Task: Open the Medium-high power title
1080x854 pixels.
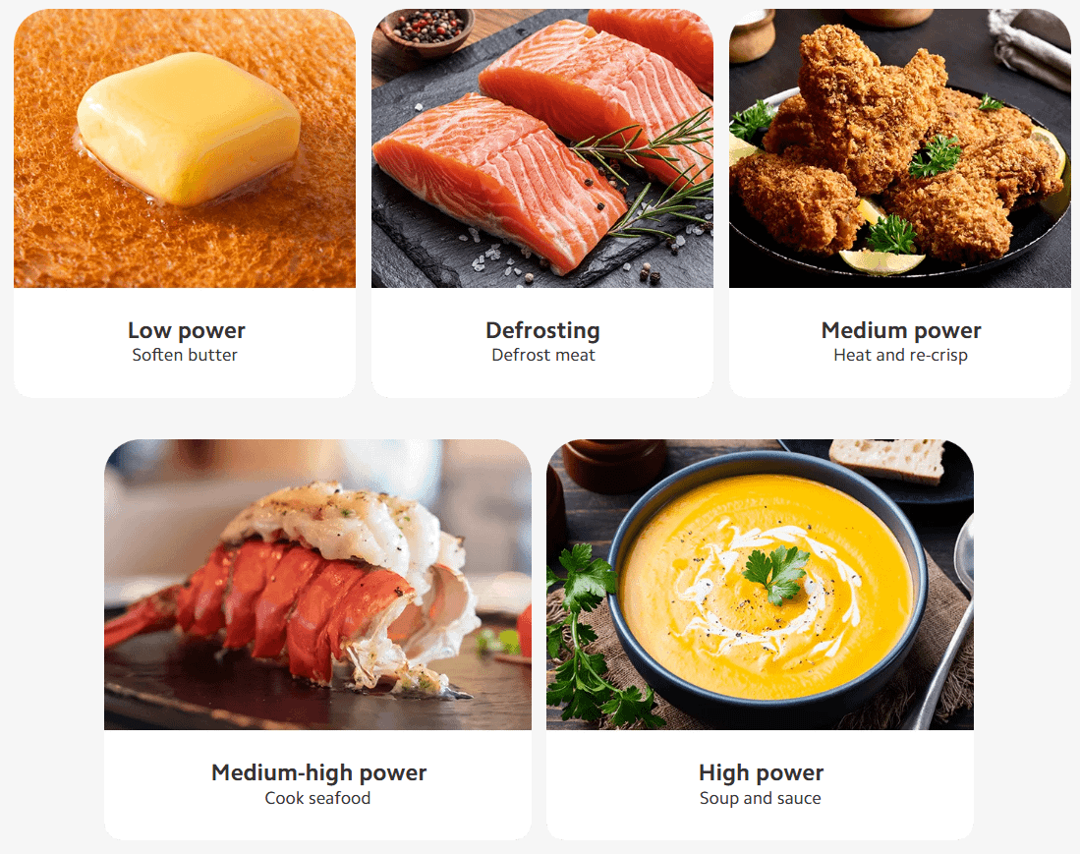Action: 319,772
